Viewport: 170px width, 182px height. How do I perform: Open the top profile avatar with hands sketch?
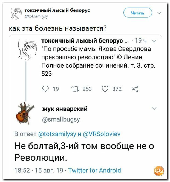click(x=16, y=13)
